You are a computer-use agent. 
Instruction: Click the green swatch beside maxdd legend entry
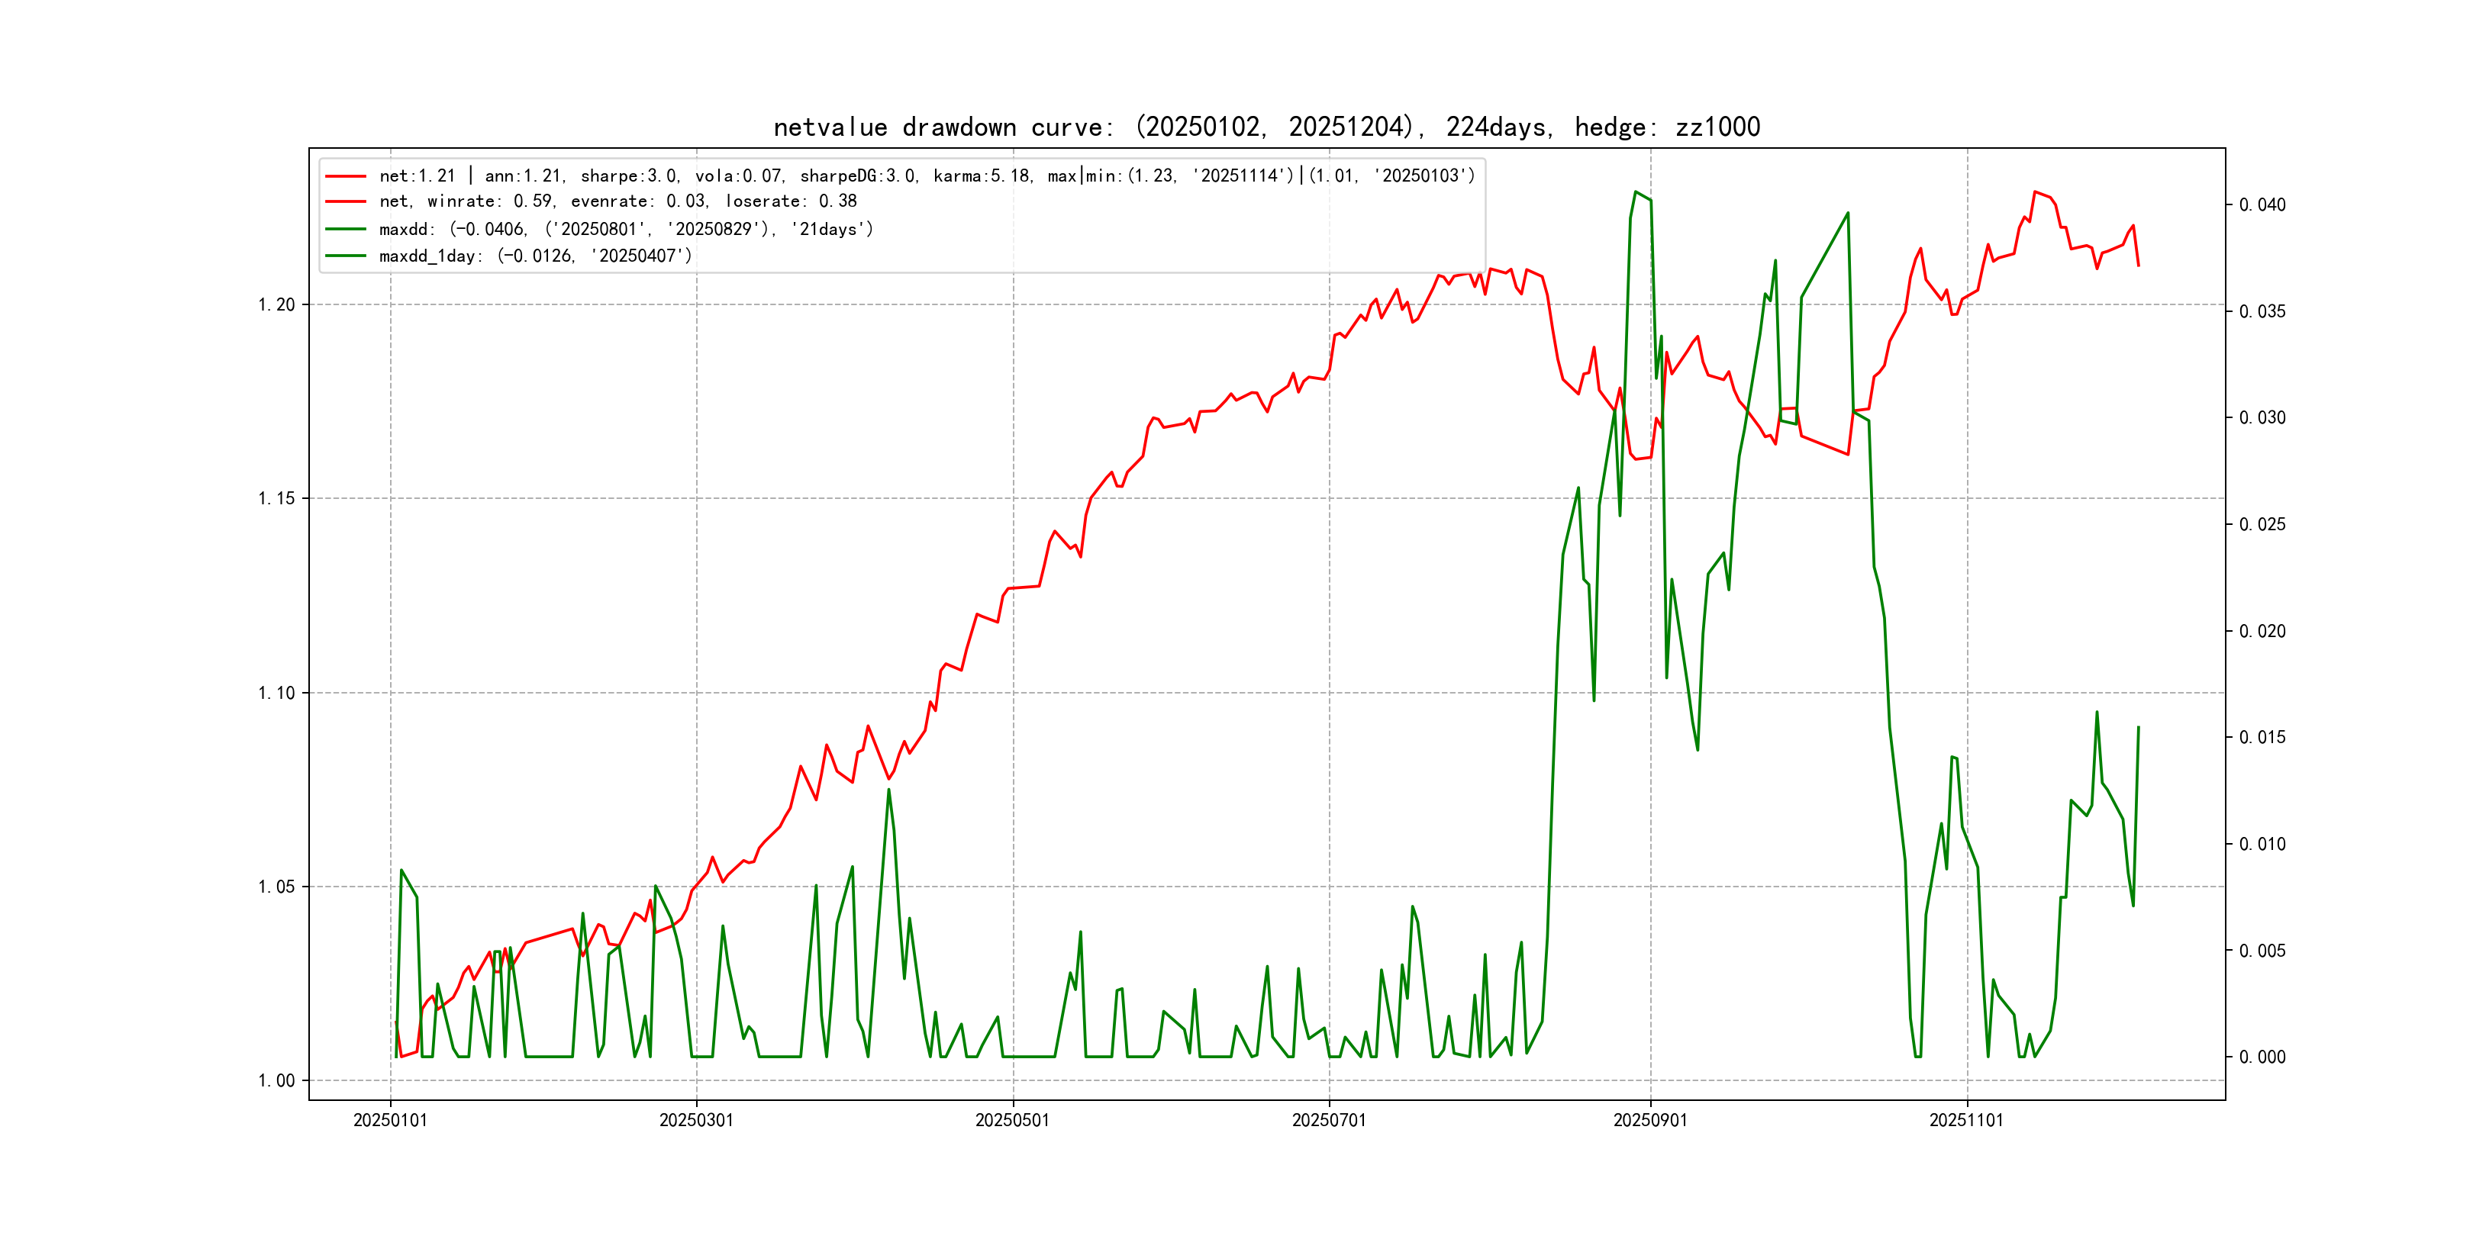point(346,230)
